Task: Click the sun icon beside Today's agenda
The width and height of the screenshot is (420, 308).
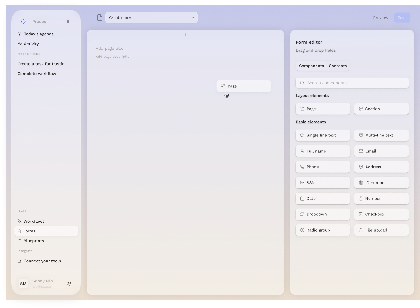Action: [20, 34]
